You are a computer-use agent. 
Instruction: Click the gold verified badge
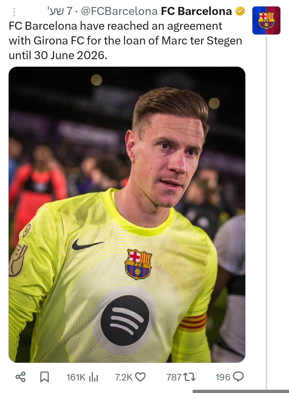(x=240, y=11)
